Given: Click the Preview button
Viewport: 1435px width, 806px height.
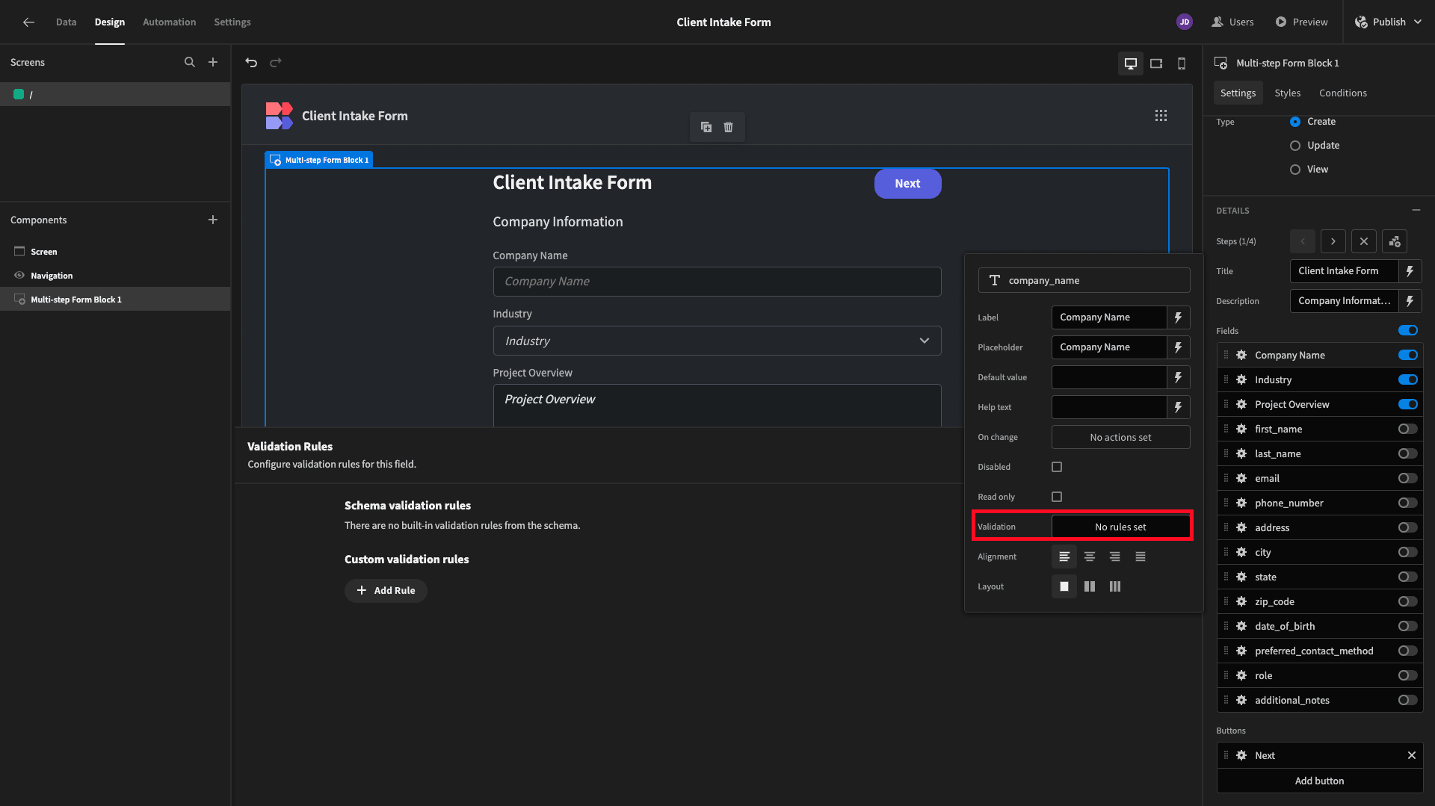Looking at the screenshot, I should coord(1301,22).
